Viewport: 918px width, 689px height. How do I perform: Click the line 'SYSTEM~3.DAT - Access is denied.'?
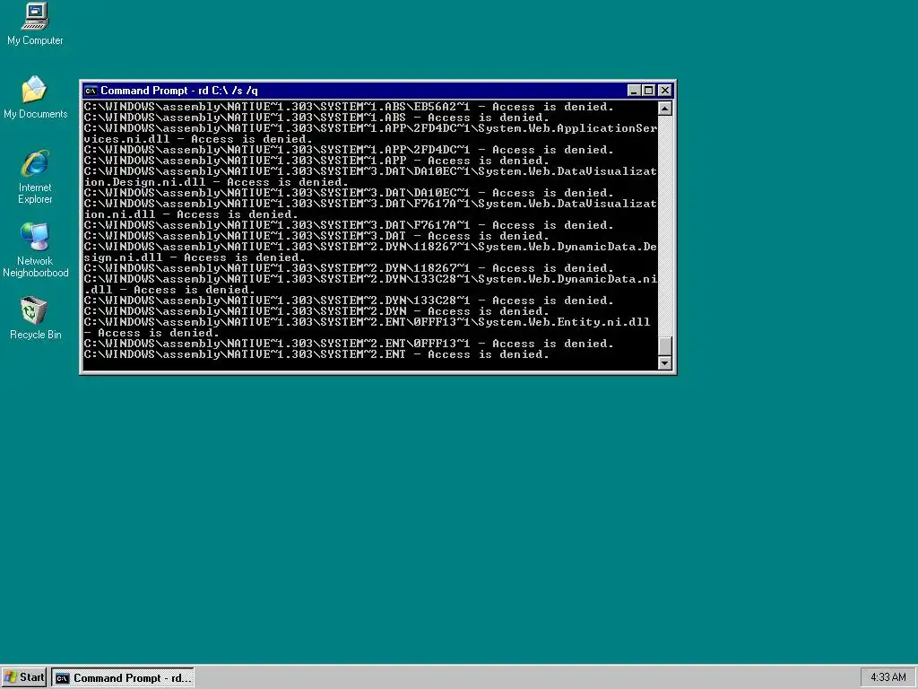tap(316, 236)
